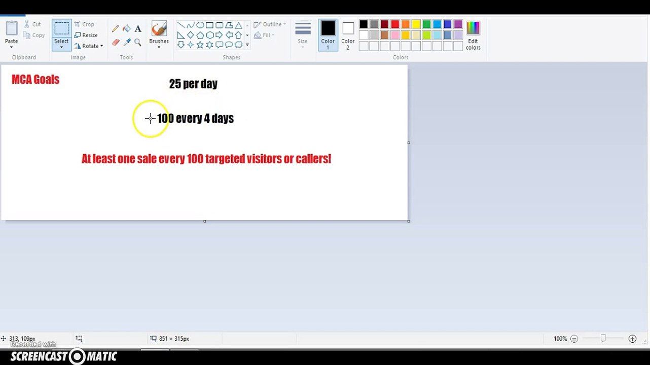Image resolution: width=650 pixels, height=365 pixels.
Task: Choose the Eraser tool
Action: point(116,43)
